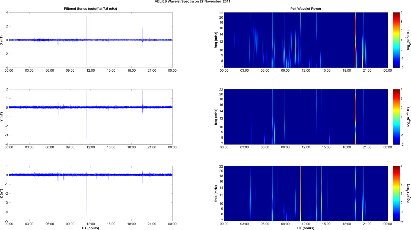Viewport: 411px width, 230px height.
Task: Click the 18:00 tick label under the top wavelet plot
Action: (346, 71)
